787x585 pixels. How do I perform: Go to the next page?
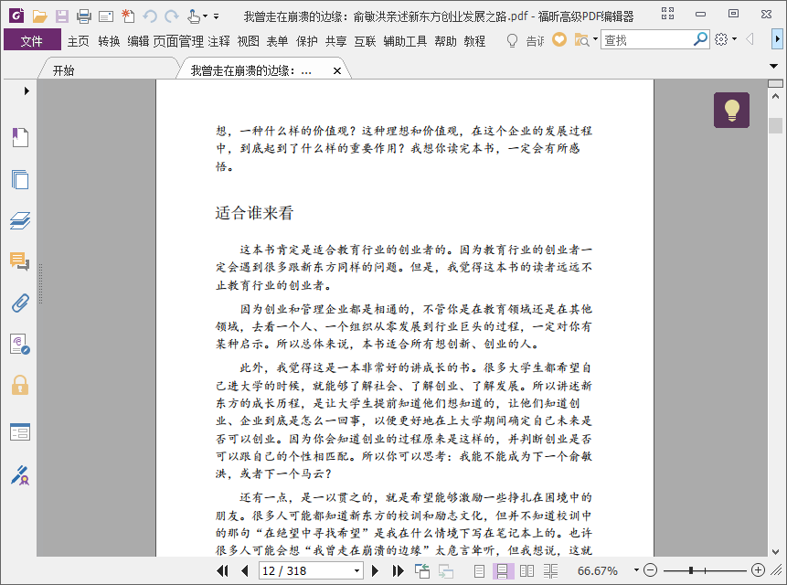click(x=375, y=570)
